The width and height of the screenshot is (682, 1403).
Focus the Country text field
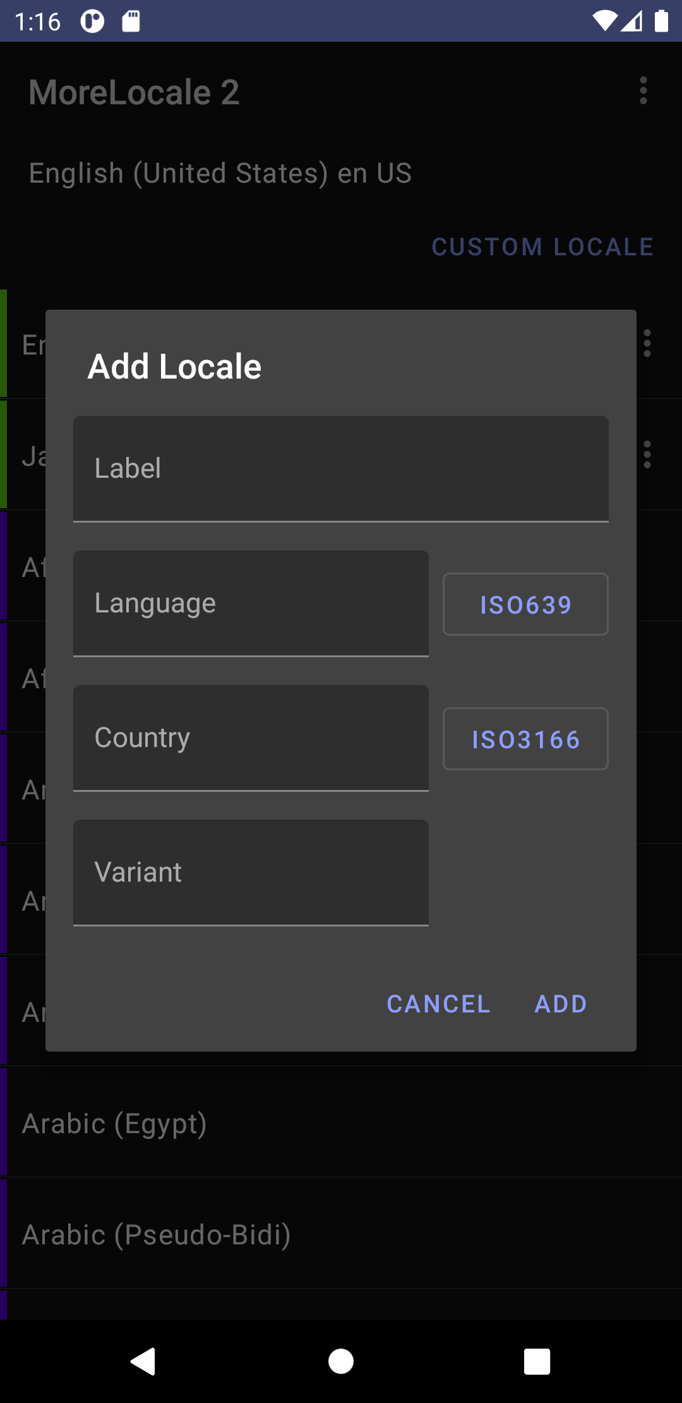pos(251,738)
